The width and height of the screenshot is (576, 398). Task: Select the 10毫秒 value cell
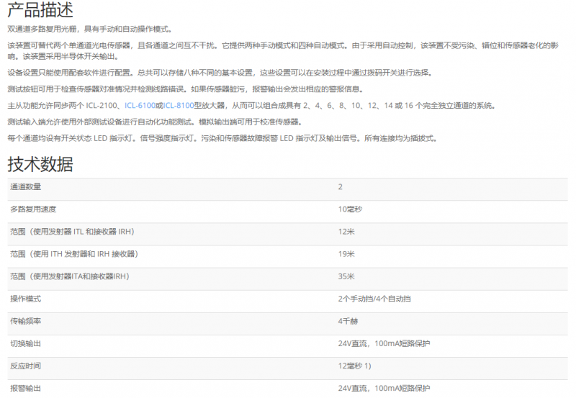[x=349, y=209]
